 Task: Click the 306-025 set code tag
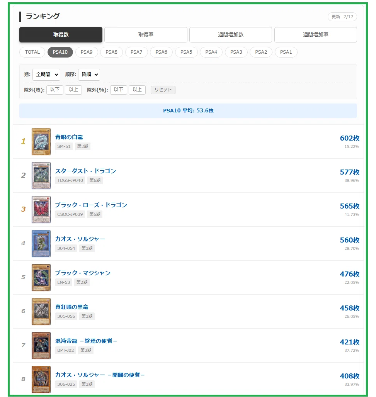pos(66,384)
